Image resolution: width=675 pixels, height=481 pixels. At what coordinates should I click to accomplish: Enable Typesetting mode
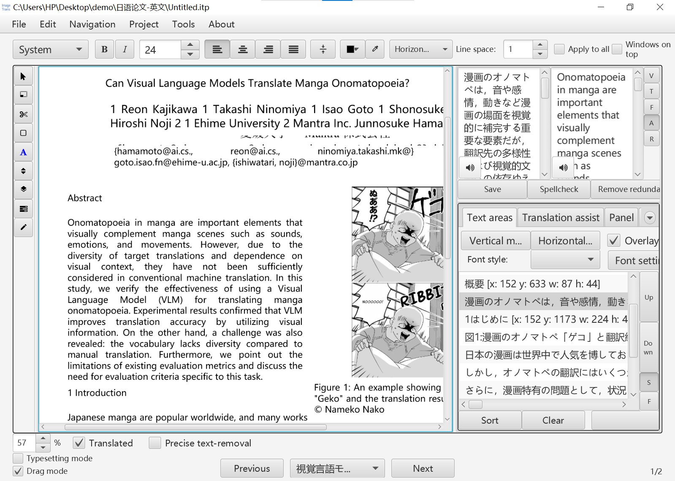(x=18, y=458)
